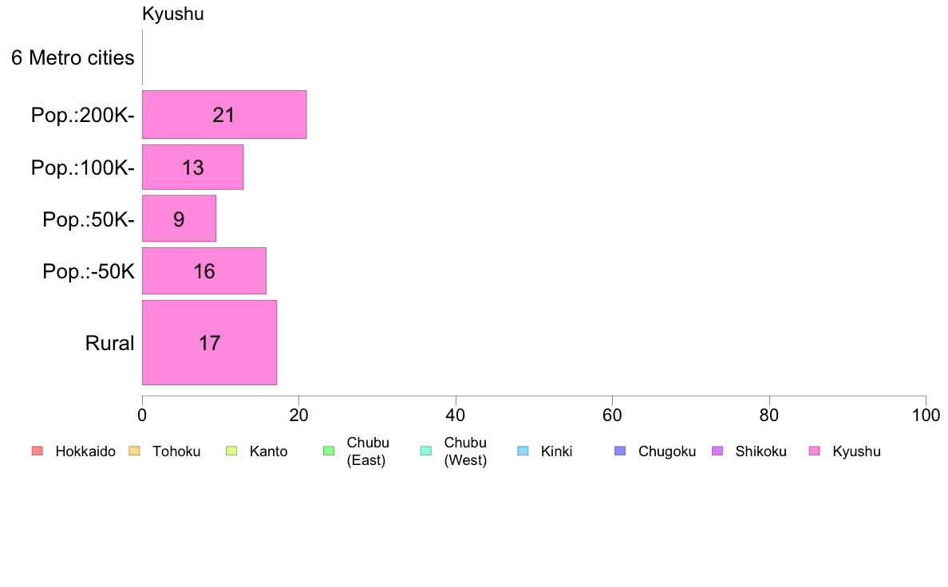Click the 40 tick on x-axis

456,416
